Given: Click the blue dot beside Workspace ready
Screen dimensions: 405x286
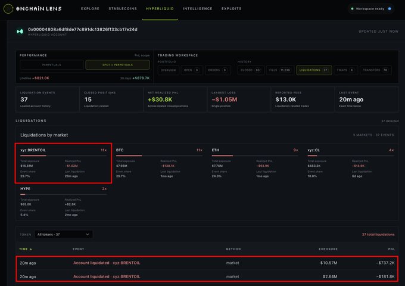Looking at the screenshot, I should click(390, 8).
